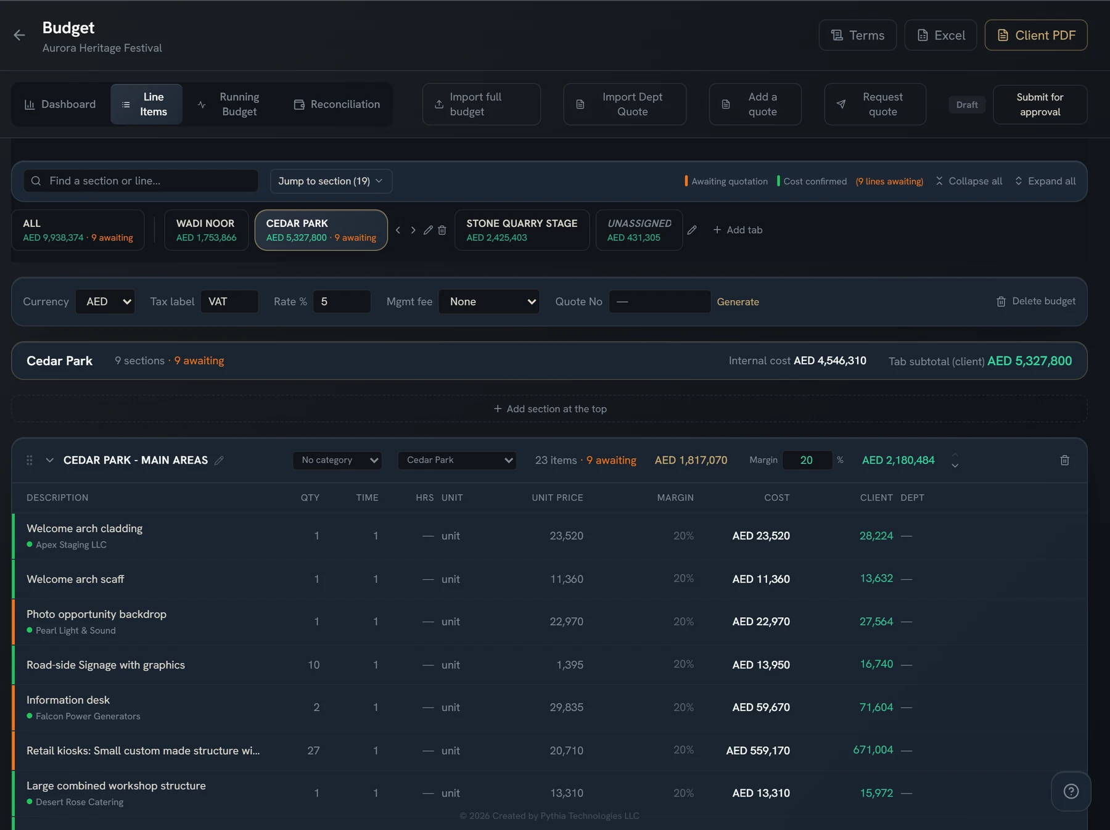Open the Reconciliation tab

337,104
